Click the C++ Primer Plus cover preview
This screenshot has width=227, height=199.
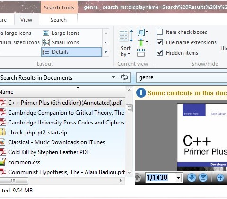202,137
